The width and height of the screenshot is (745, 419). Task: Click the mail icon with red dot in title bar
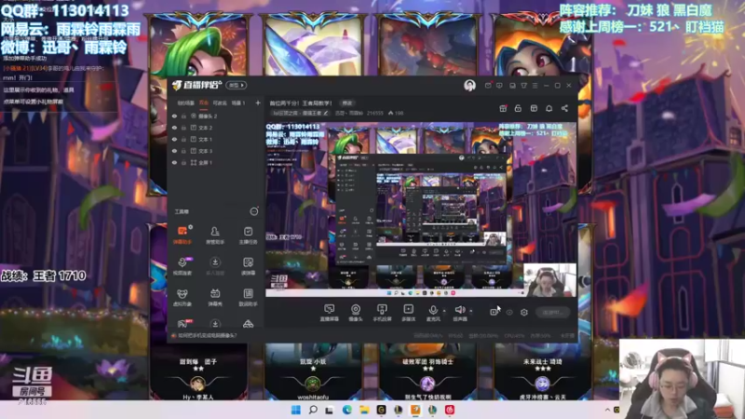pos(488,86)
